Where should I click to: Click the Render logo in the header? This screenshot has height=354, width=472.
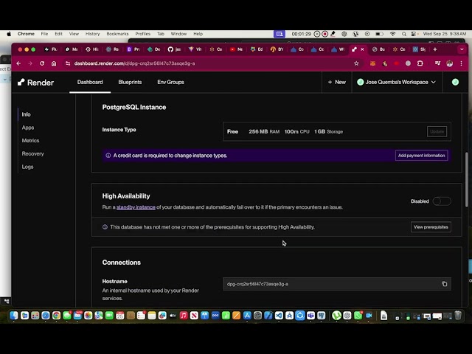click(x=35, y=82)
